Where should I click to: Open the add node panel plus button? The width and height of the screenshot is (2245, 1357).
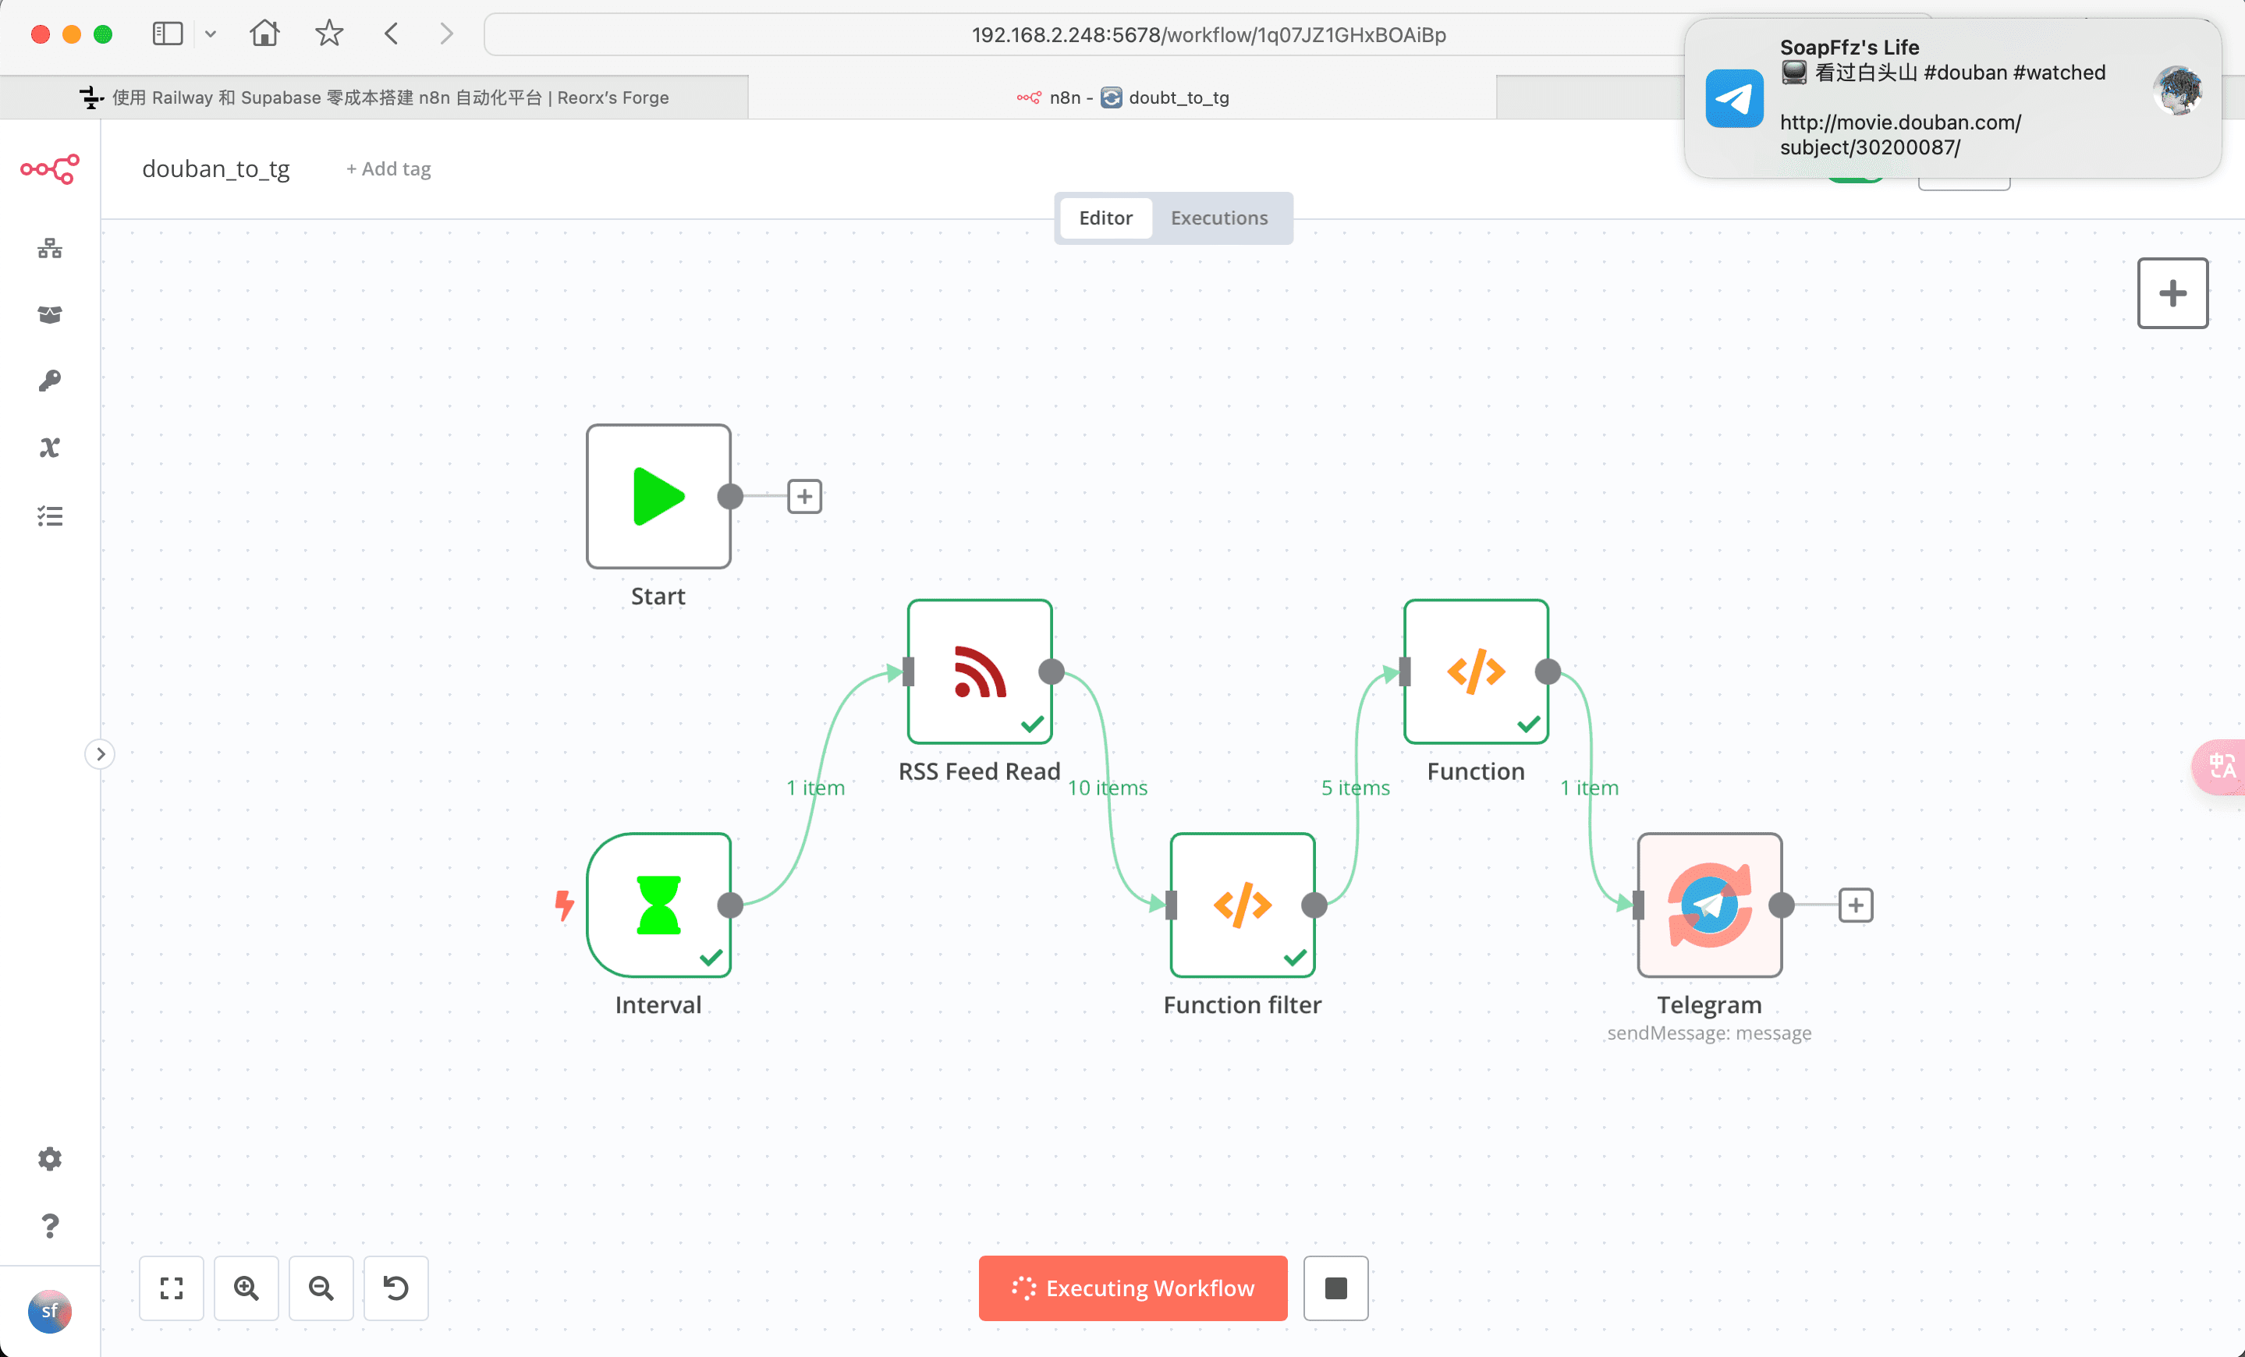(x=2173, y=293)
